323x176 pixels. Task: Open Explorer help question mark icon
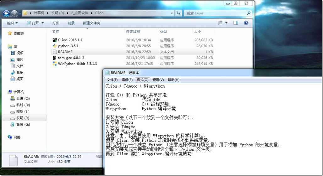pos(246,23)
